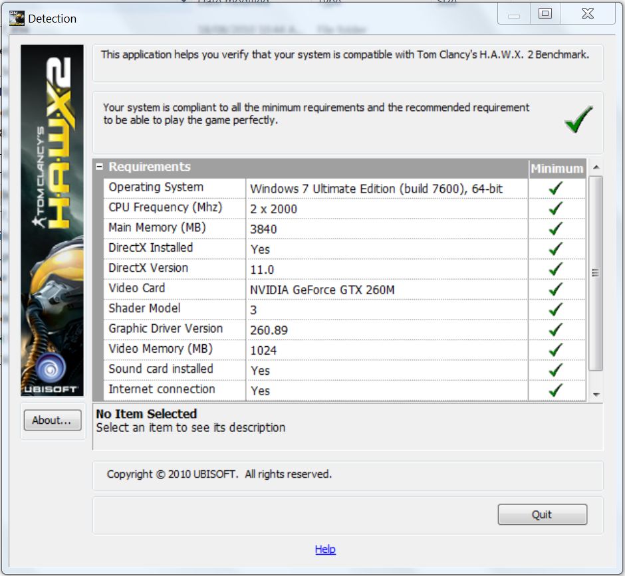Collapse the Requirements section expander
The width and height of the screenshot is (625, 576).
pyautogui.click(x=99, y=167)
